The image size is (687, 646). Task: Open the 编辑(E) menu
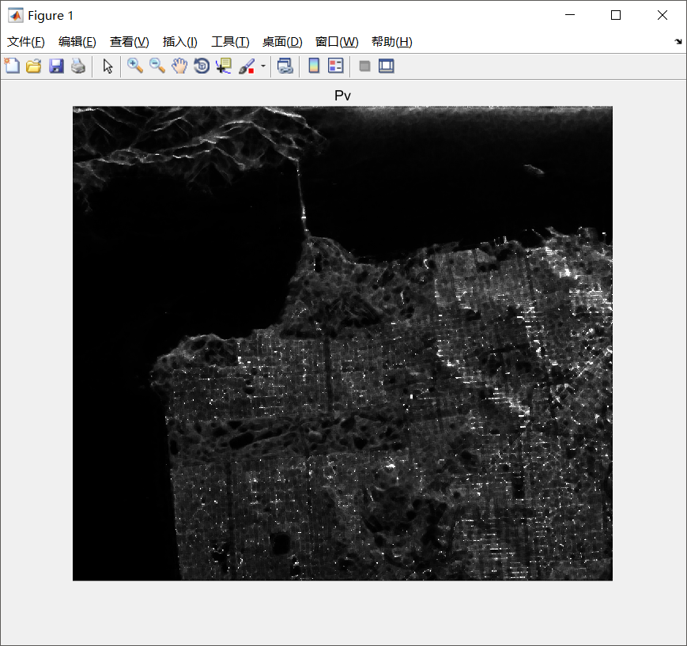click(77, 42)
